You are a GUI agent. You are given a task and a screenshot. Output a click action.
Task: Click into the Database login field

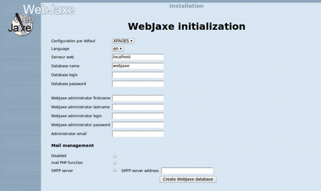pyautogui.click(x=138, y=75)
